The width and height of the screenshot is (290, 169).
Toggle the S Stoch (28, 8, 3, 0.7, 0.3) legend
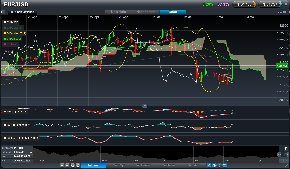(21, 138)
